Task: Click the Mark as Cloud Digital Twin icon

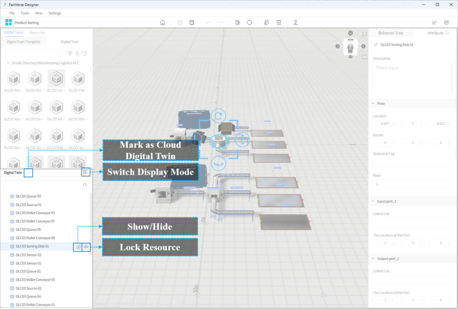Action: pyautogui.click(x=28, y=173)
